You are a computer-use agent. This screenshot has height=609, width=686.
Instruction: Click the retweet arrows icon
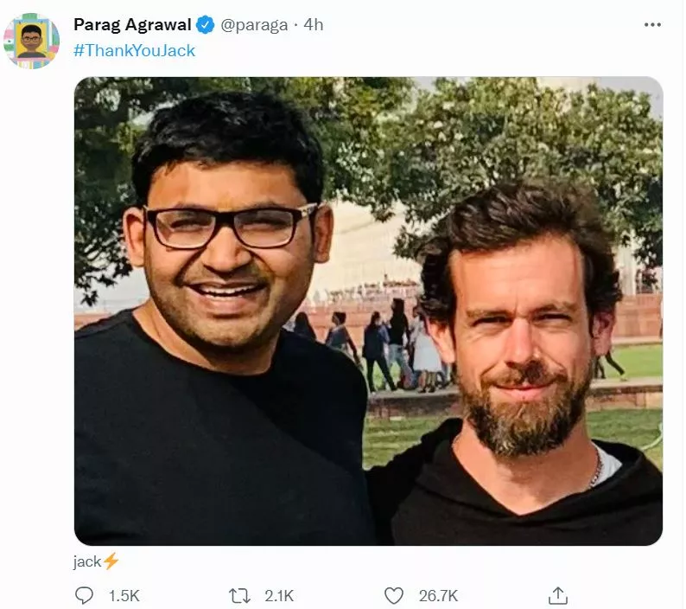point(238,595)
